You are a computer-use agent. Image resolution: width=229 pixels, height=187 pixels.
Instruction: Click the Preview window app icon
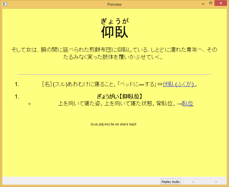click(x=5, y=4)
